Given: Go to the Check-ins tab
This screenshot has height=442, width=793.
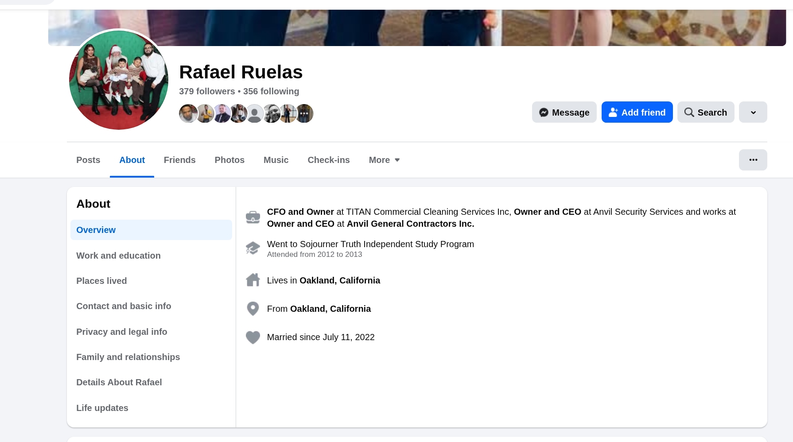Looking at the screenshot, I should coord(329,160).
